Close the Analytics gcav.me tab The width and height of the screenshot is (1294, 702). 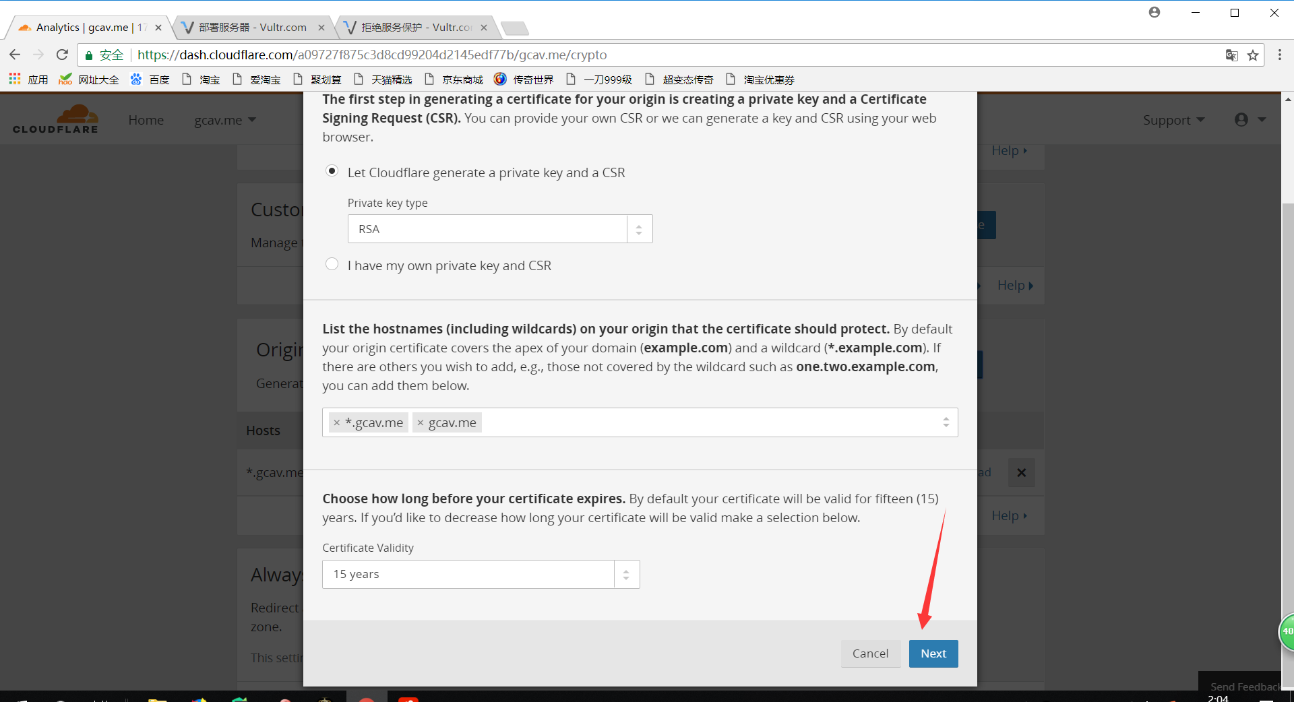click(x=158, y=28)
